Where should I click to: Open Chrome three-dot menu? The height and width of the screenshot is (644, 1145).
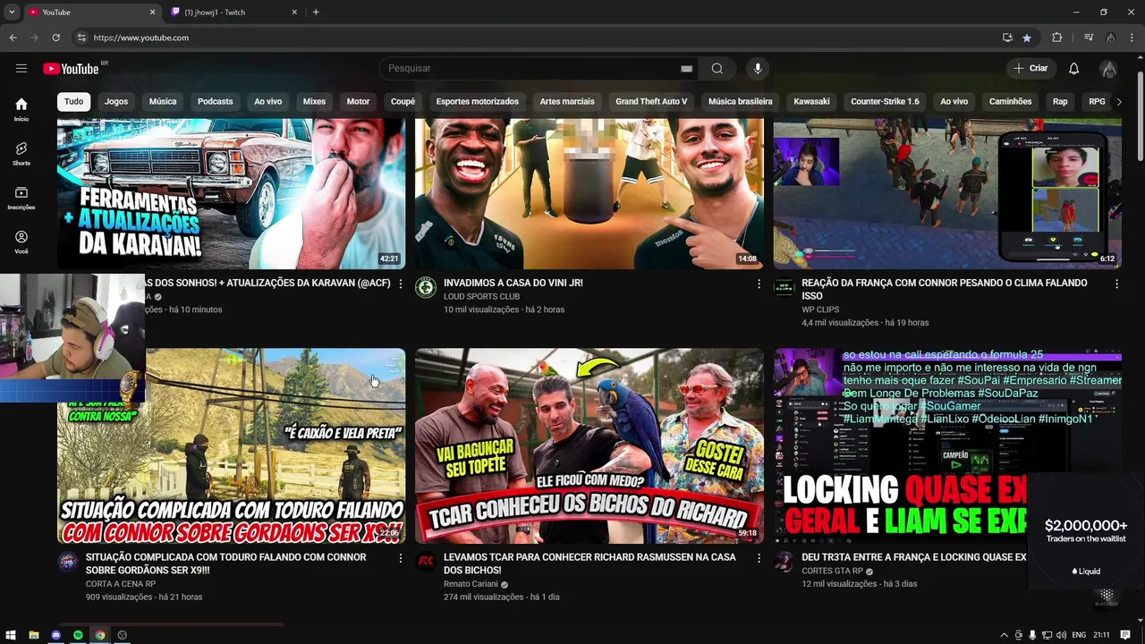pos(1132,38)
